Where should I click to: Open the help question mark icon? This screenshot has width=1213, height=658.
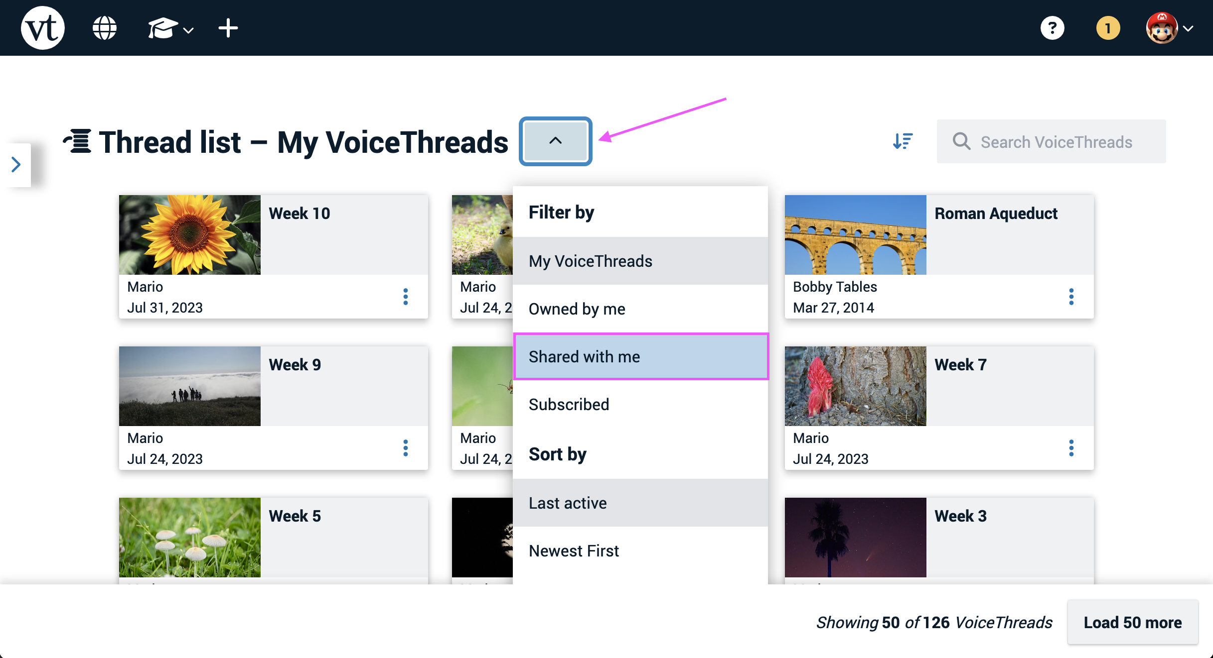pos(1053,28)
